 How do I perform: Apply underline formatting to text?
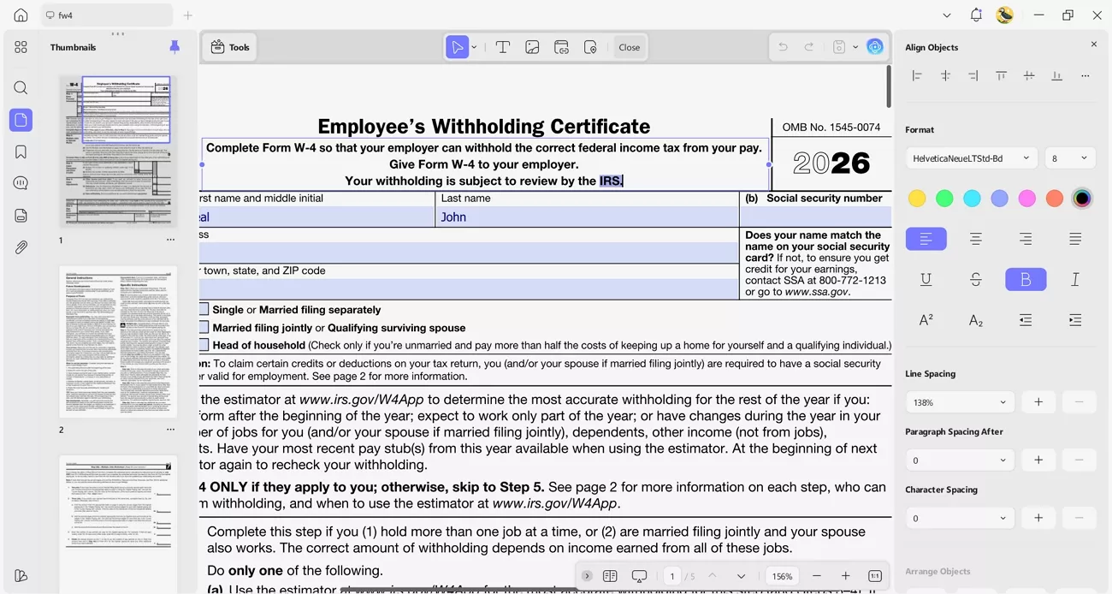[x=926, y=279]
